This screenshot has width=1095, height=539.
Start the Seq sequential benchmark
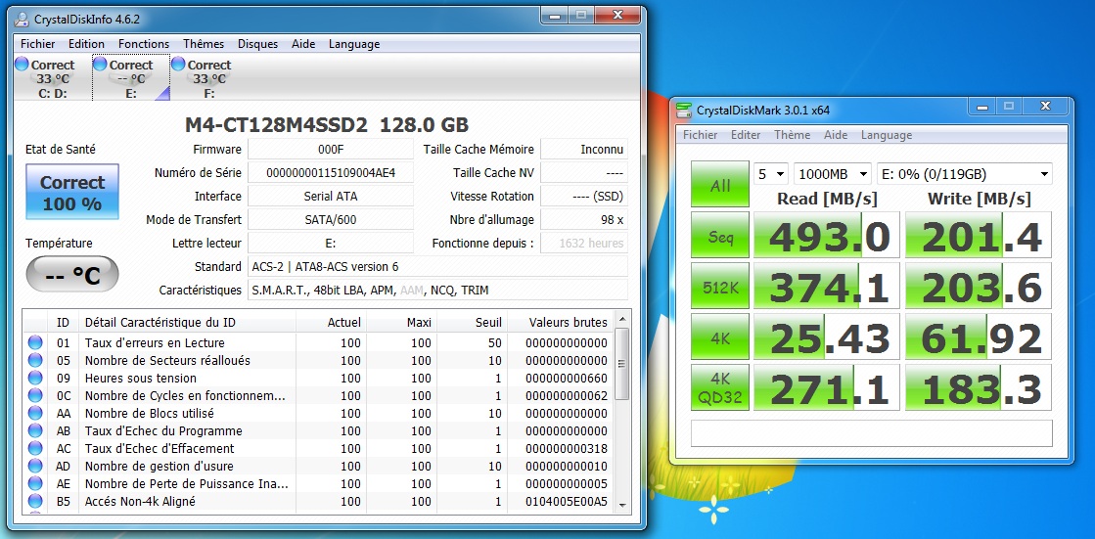pyautogui.click(x=719, y=237)
